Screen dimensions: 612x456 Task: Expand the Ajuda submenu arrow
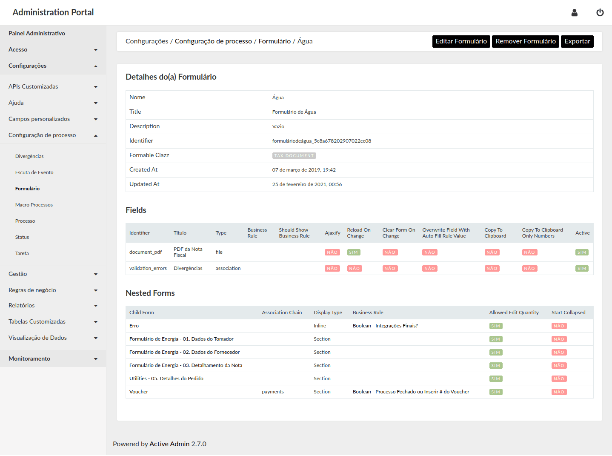coord(96,103)
